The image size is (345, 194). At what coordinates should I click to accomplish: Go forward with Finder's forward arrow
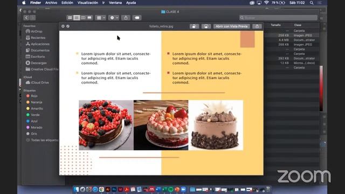click(x=32, y=18)
